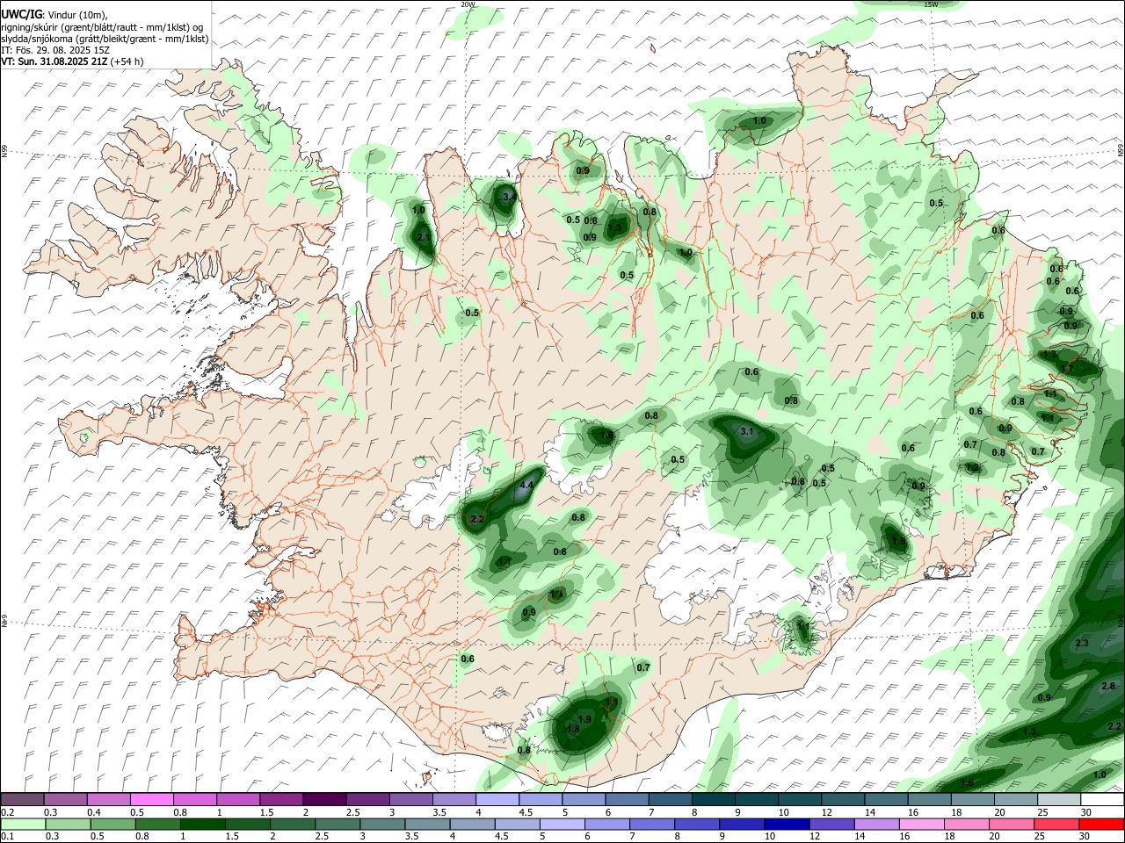Pick the white 30 snow-scale swatch
Viewport: 1125px width, 843px height.
coord(1101,800)
